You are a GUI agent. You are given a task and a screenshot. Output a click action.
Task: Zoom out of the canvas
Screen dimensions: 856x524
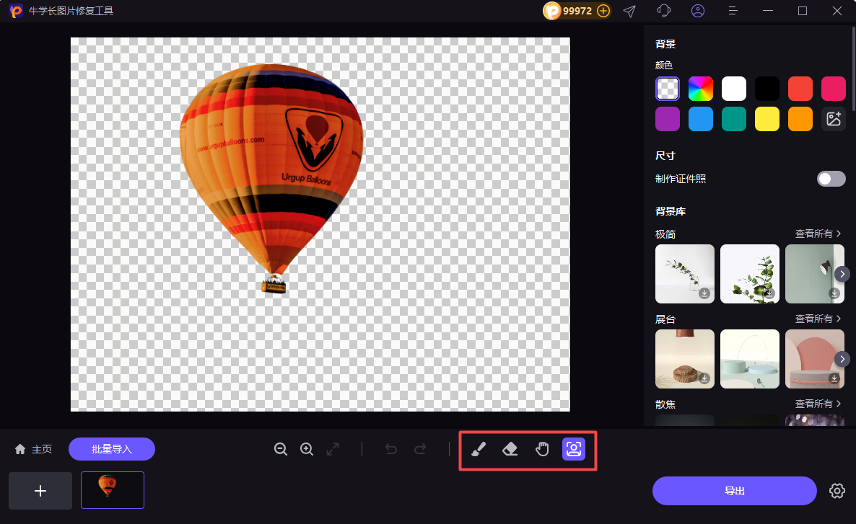point(281,449)
